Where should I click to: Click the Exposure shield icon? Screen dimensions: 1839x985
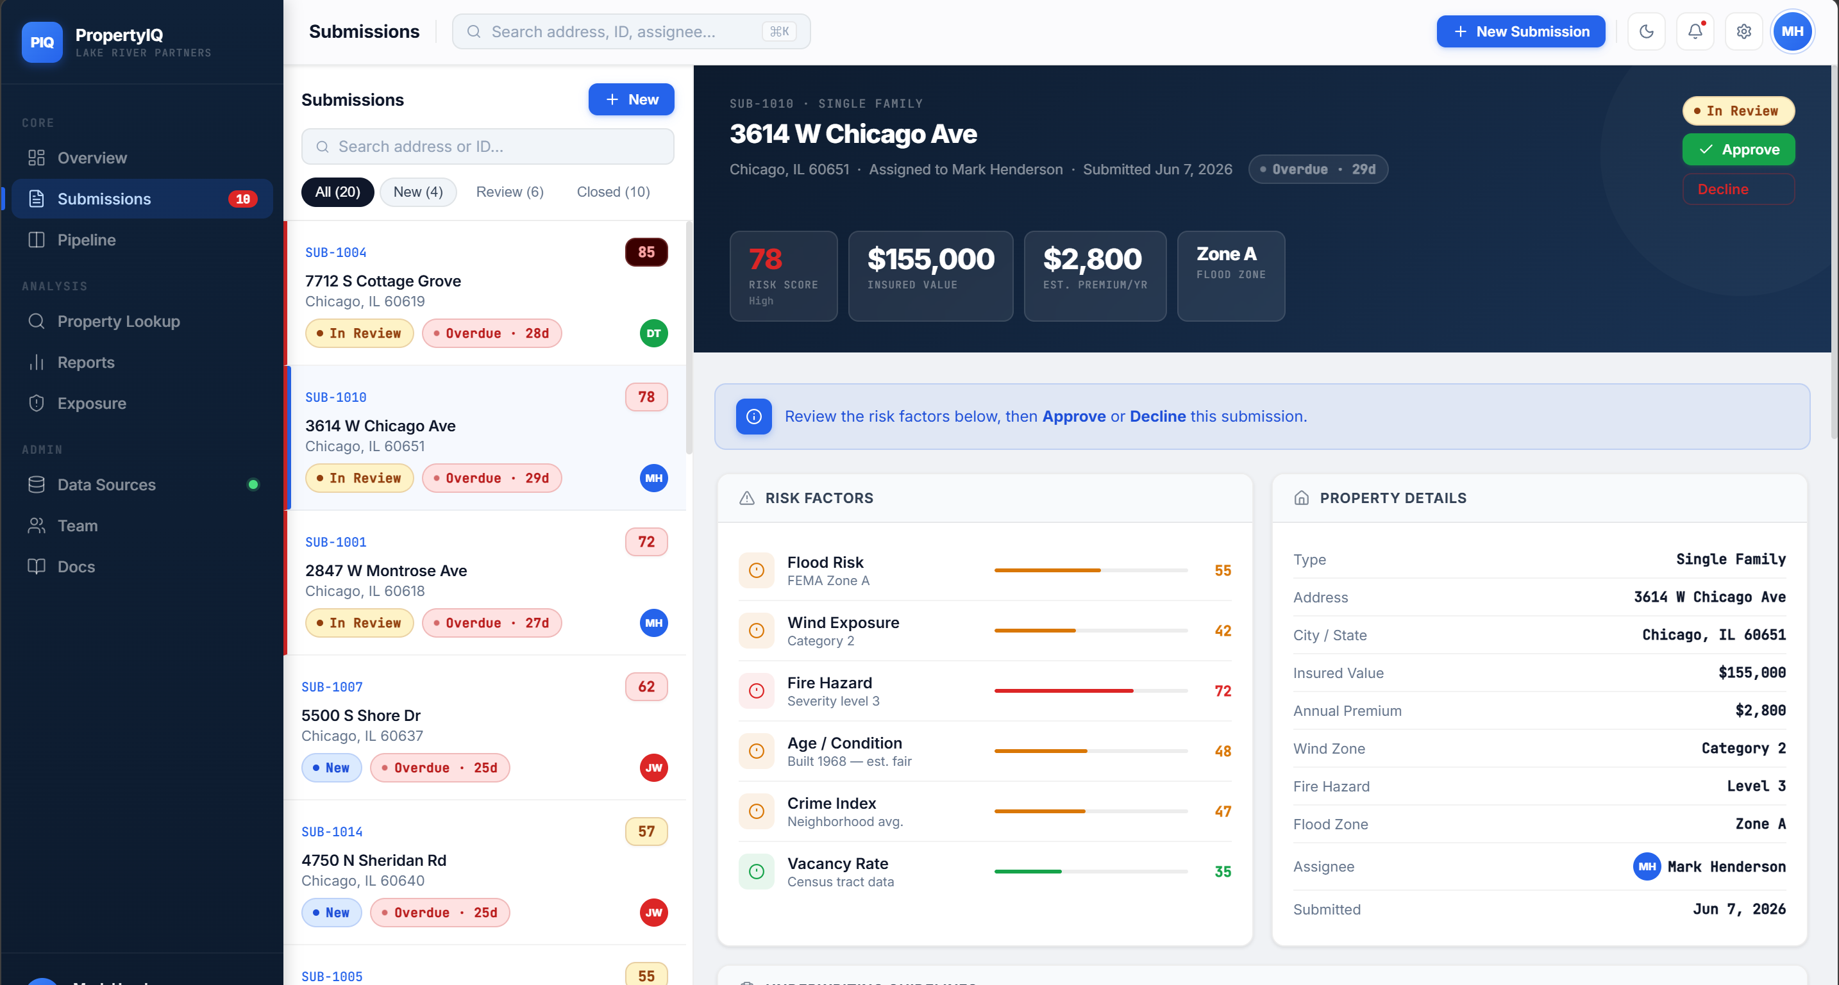point(37,403)
